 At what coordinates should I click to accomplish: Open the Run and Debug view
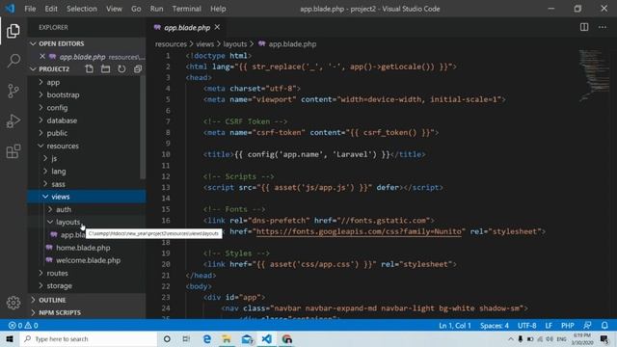pos(13,120)
